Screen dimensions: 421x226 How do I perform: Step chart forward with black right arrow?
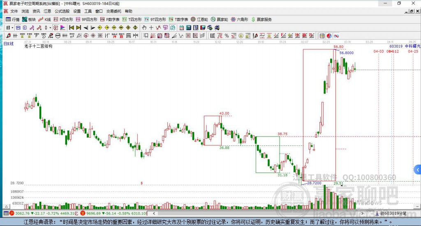(x=93, y=28)
